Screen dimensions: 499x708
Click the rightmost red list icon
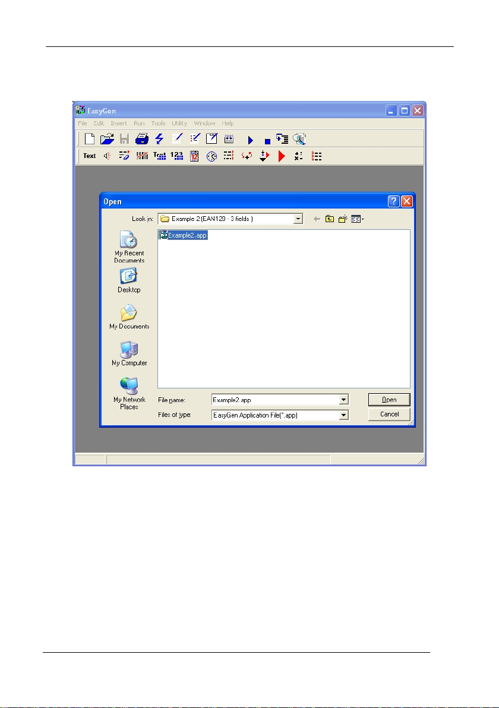point(317,156)
